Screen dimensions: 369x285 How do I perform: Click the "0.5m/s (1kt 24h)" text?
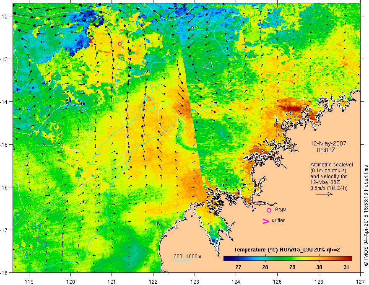pyautogui.click(x=329, y=188)
